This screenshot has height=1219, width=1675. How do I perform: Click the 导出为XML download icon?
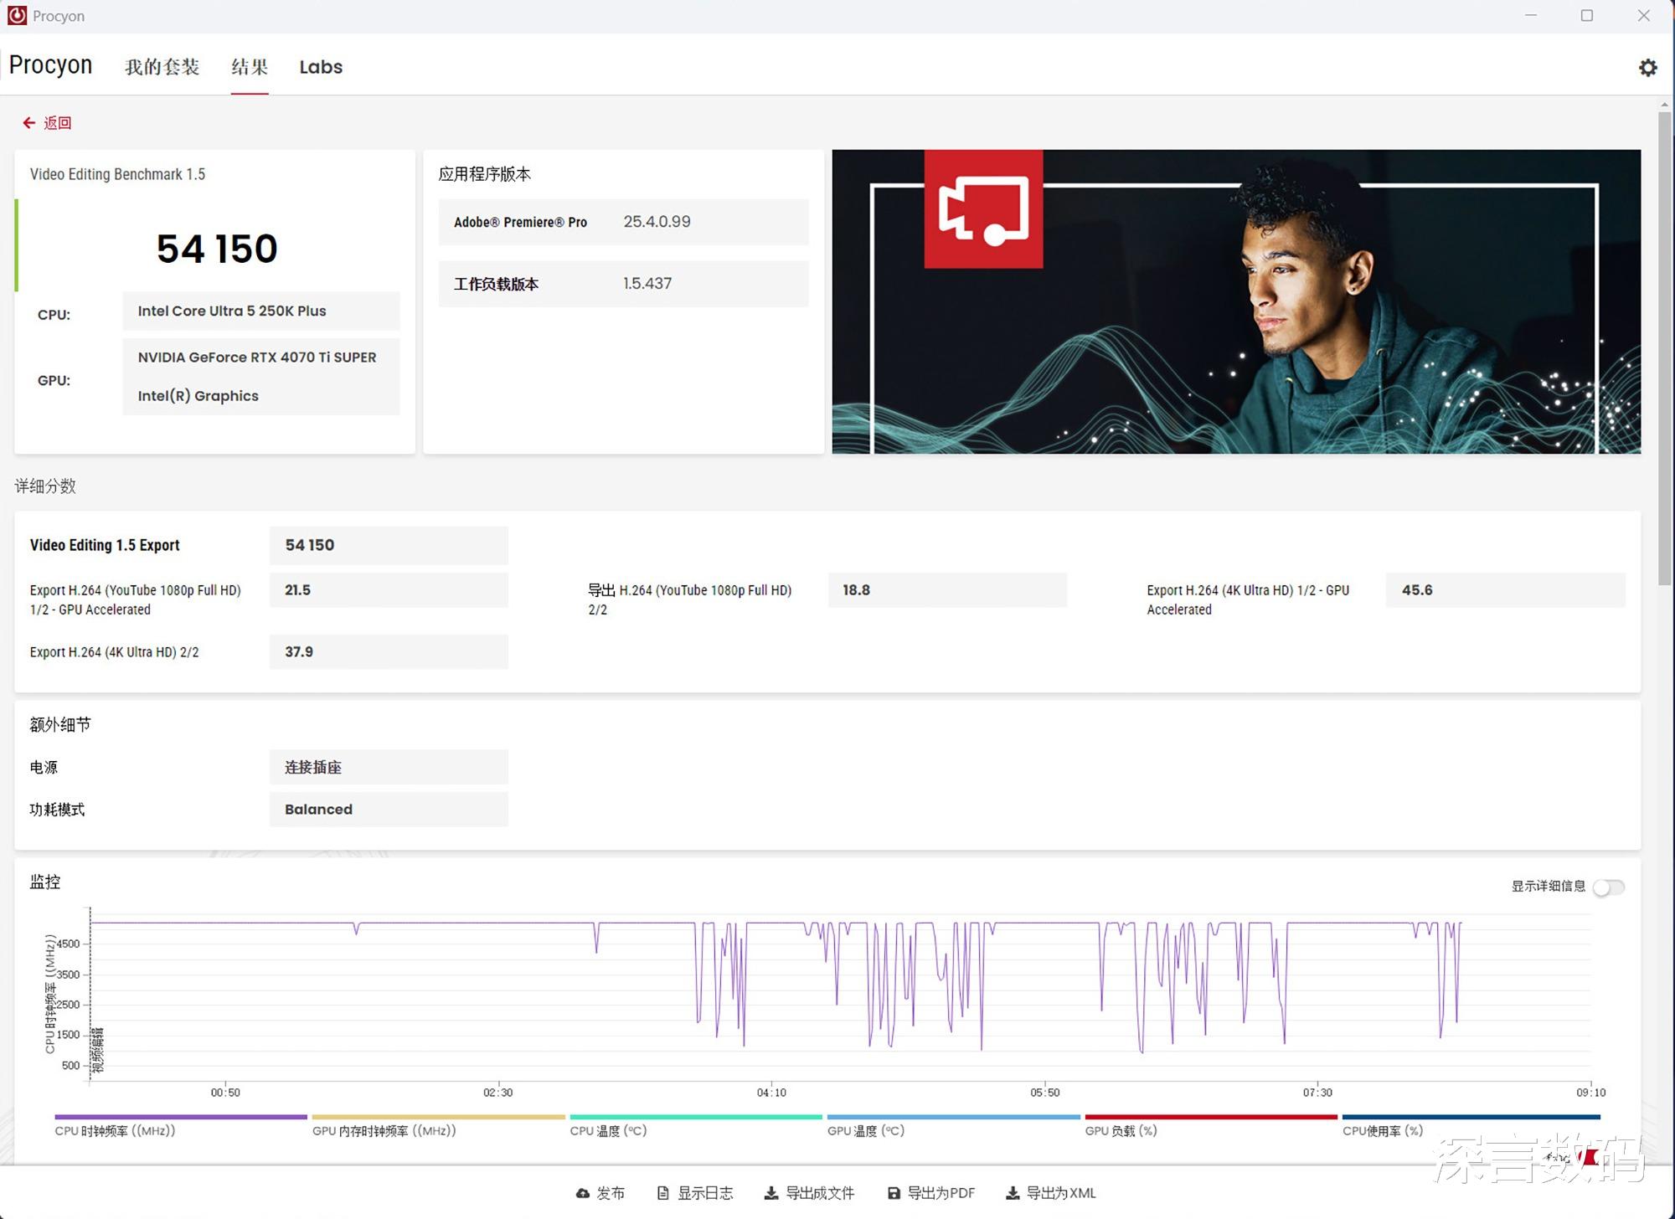(1013, 1193)
